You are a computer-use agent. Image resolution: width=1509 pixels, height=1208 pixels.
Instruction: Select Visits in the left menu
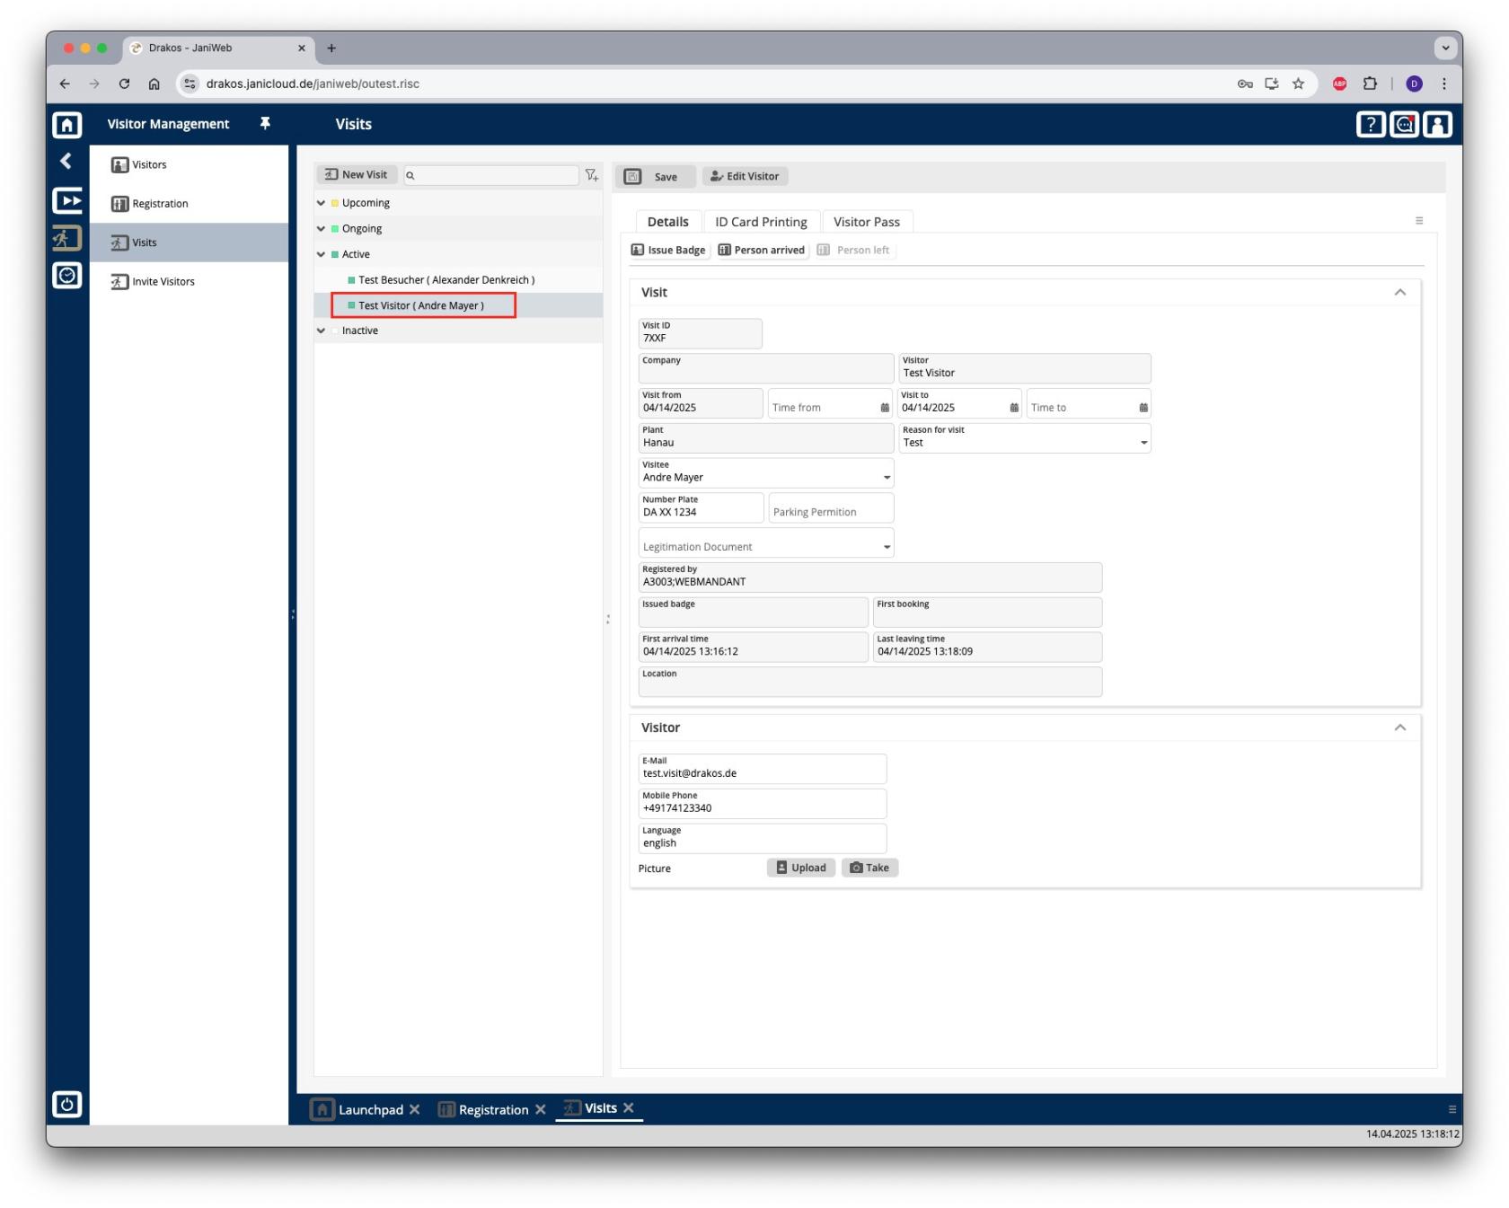click(x=189, y=242)
